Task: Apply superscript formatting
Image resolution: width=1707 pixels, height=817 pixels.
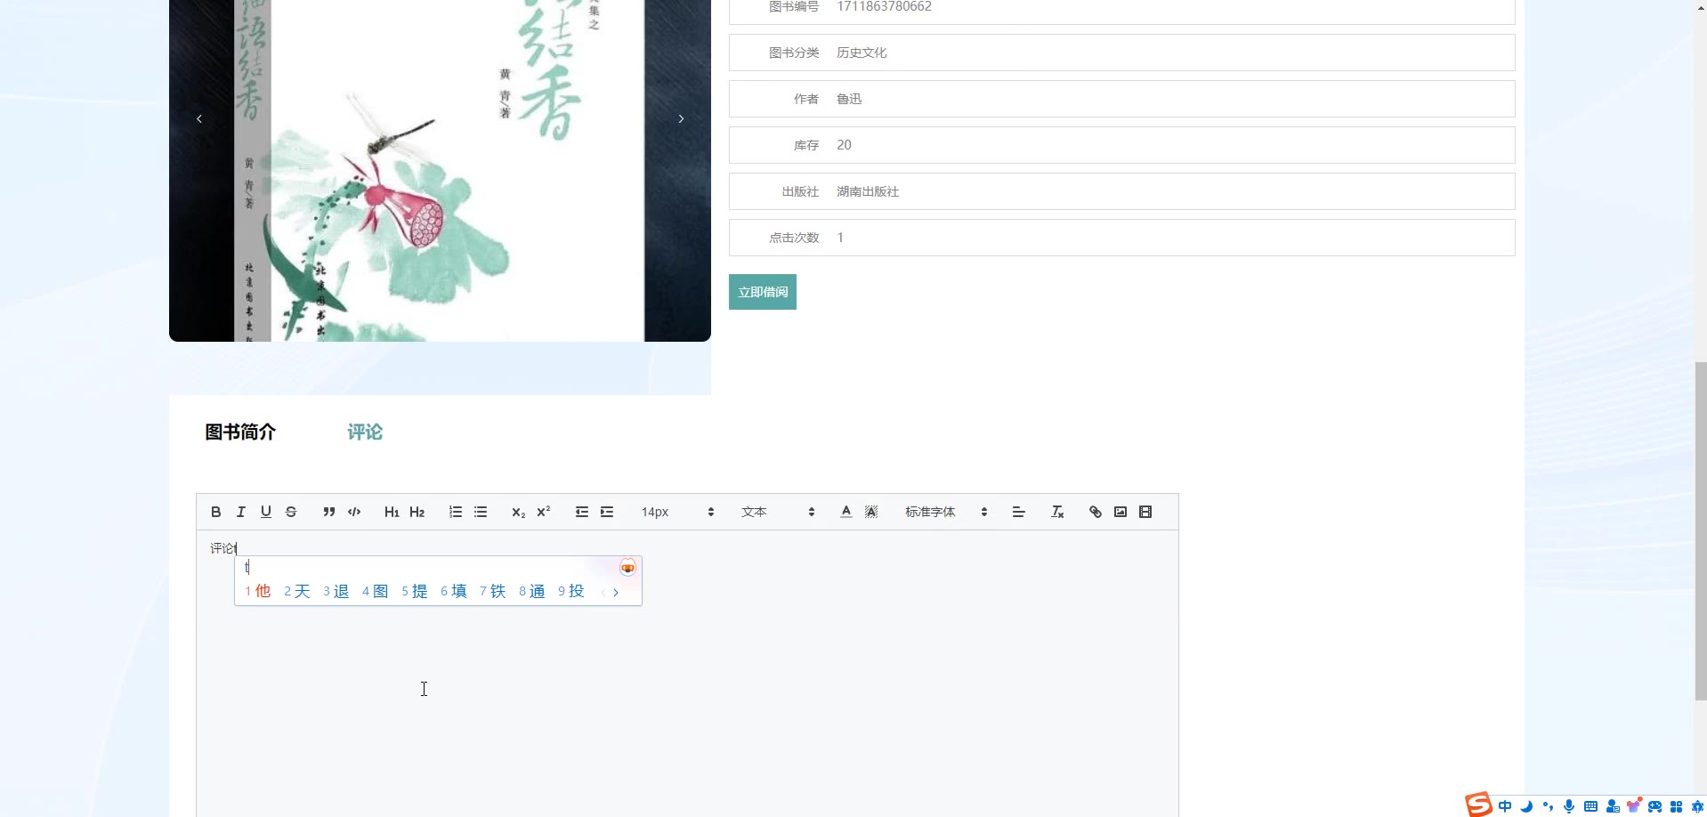Action: [543, 512]
